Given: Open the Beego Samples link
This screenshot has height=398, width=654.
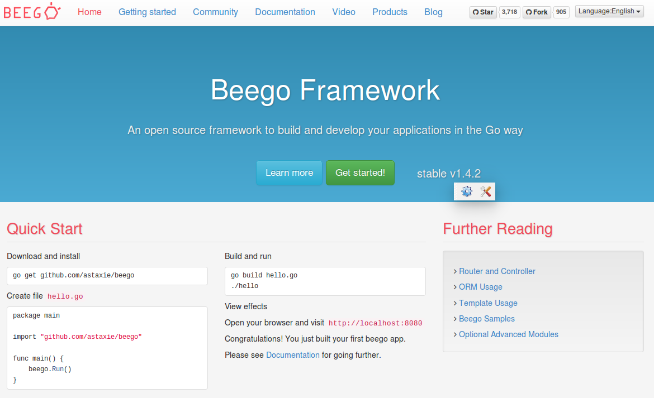Looking at the screenshot, I should 487,319.
